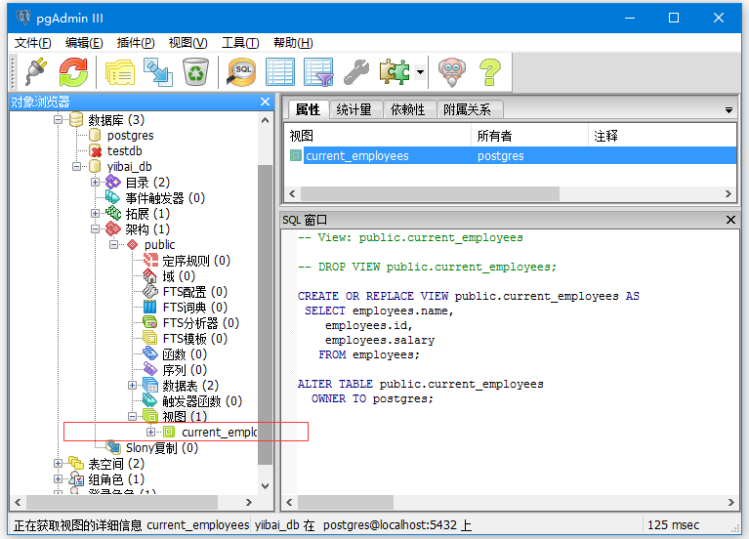Close the 对象浏览器 panel
749x539 pixels.
point(265,102)
